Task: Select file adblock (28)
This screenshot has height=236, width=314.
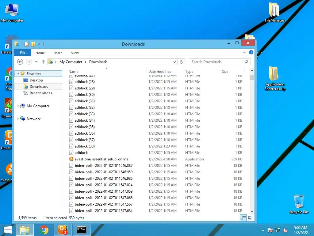Action: (85, 82)
